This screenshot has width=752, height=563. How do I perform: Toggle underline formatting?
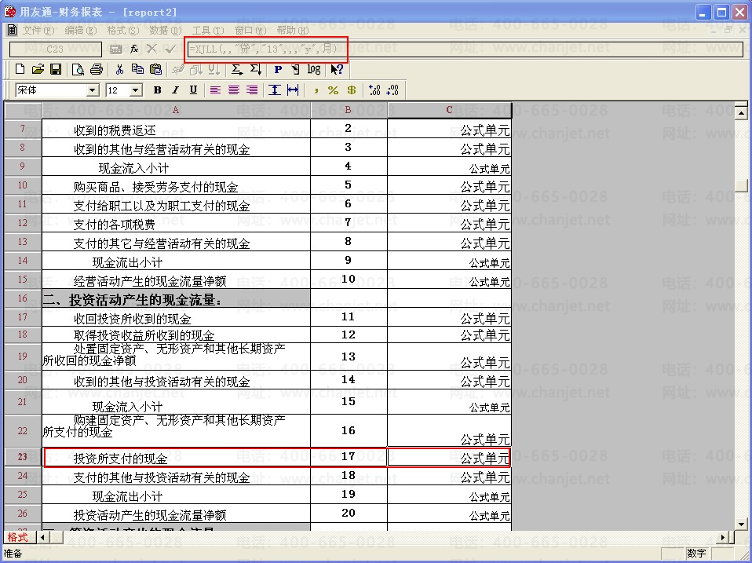click(x=193, y=90)
